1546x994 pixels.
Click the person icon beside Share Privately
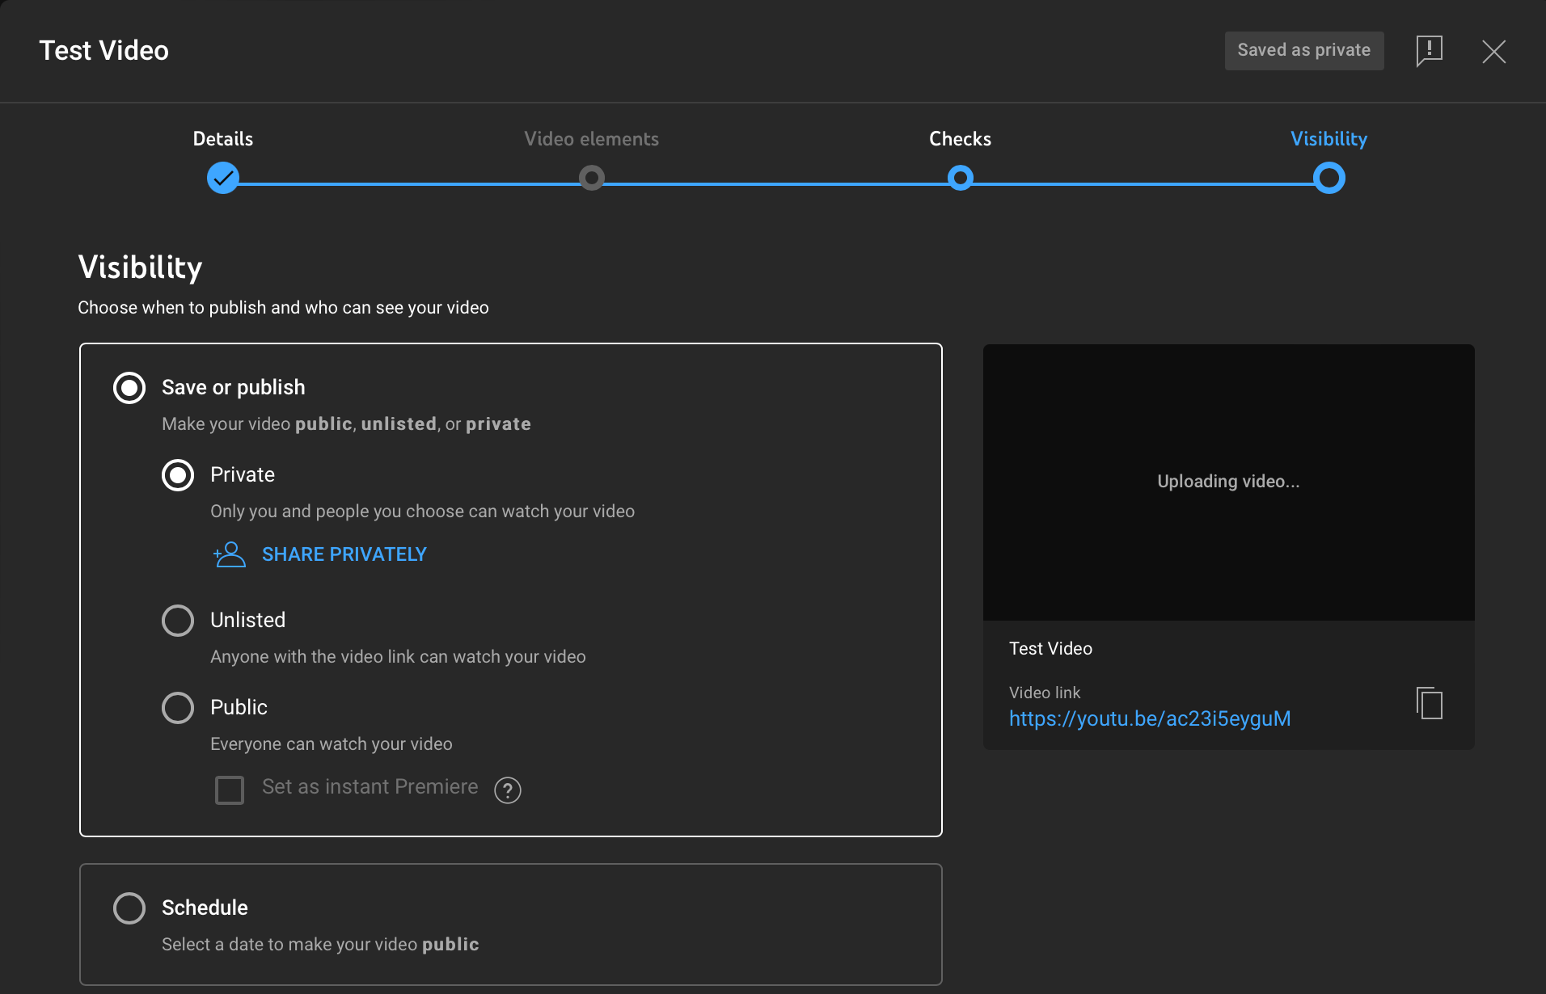229,554
